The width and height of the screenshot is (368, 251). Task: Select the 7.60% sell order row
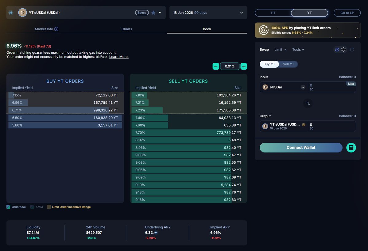(x=188, y=125)
